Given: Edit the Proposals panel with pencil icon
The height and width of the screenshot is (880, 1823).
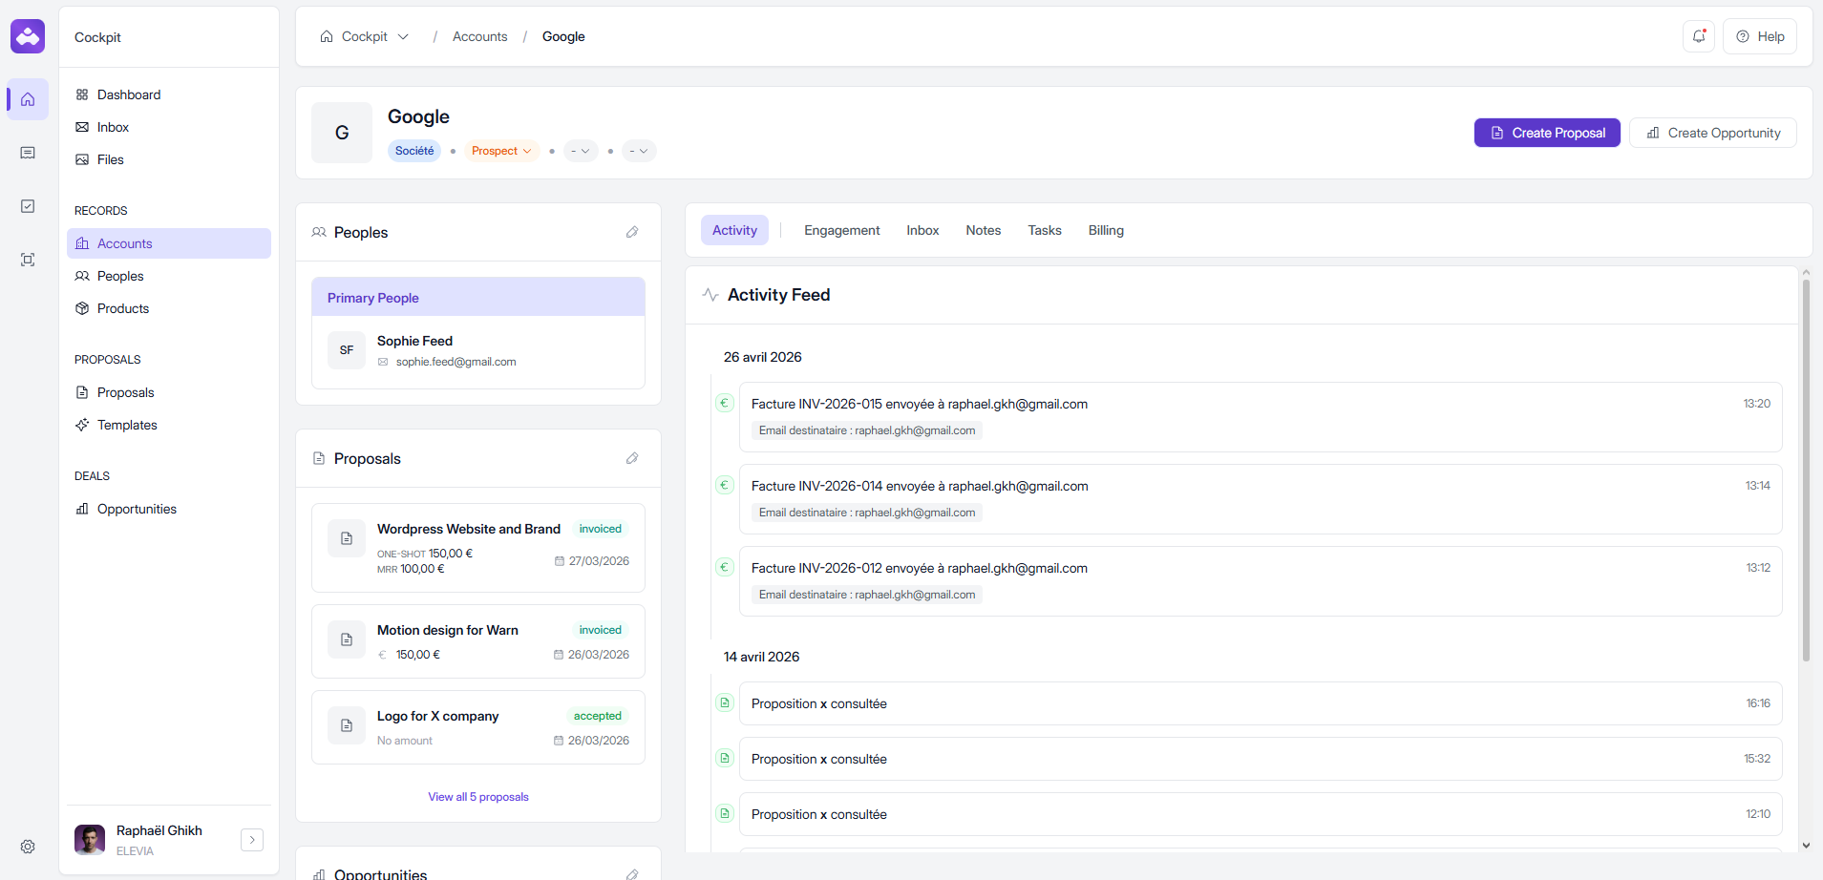Looking at the screenshot, I should tap(632, 458).
